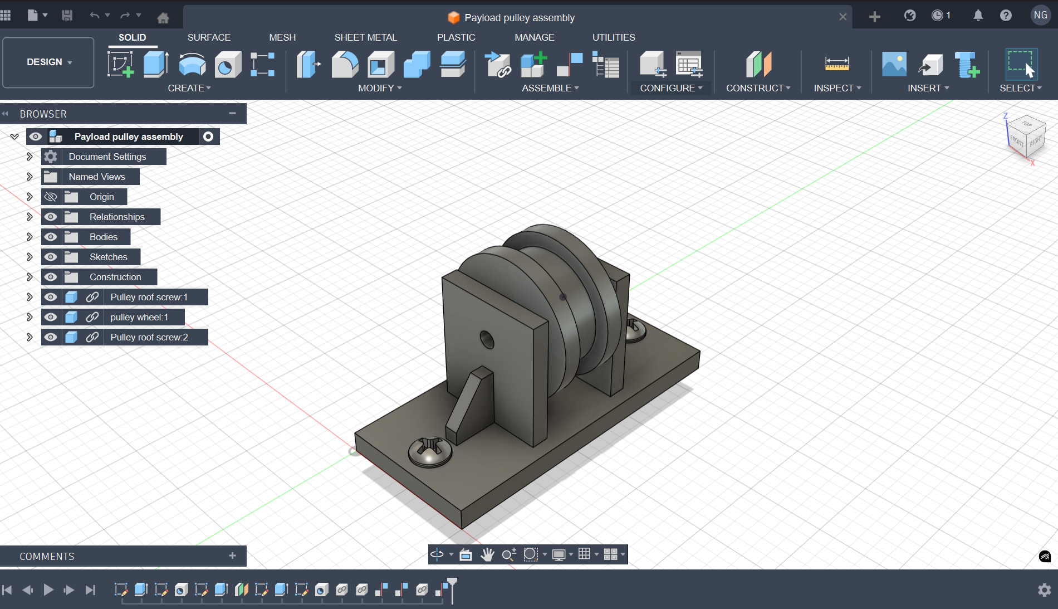Click the Extrude tool icon
This screenshot has height=609, width=1058.
(x=156, y=64)
